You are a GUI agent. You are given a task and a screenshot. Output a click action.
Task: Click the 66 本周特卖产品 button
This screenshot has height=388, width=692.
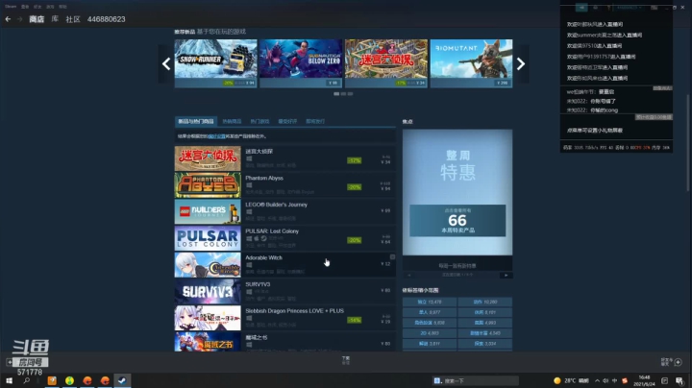pyautogui.click(x=457, y=221)
